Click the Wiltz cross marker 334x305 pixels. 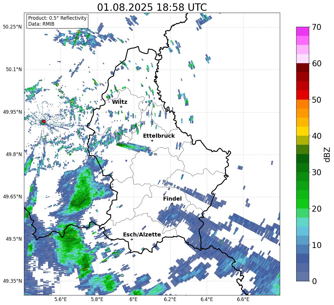click(121, 107)
